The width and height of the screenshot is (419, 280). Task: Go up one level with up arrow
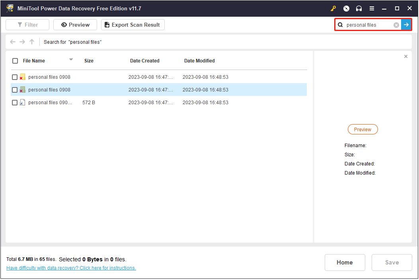tap(32, 42)
